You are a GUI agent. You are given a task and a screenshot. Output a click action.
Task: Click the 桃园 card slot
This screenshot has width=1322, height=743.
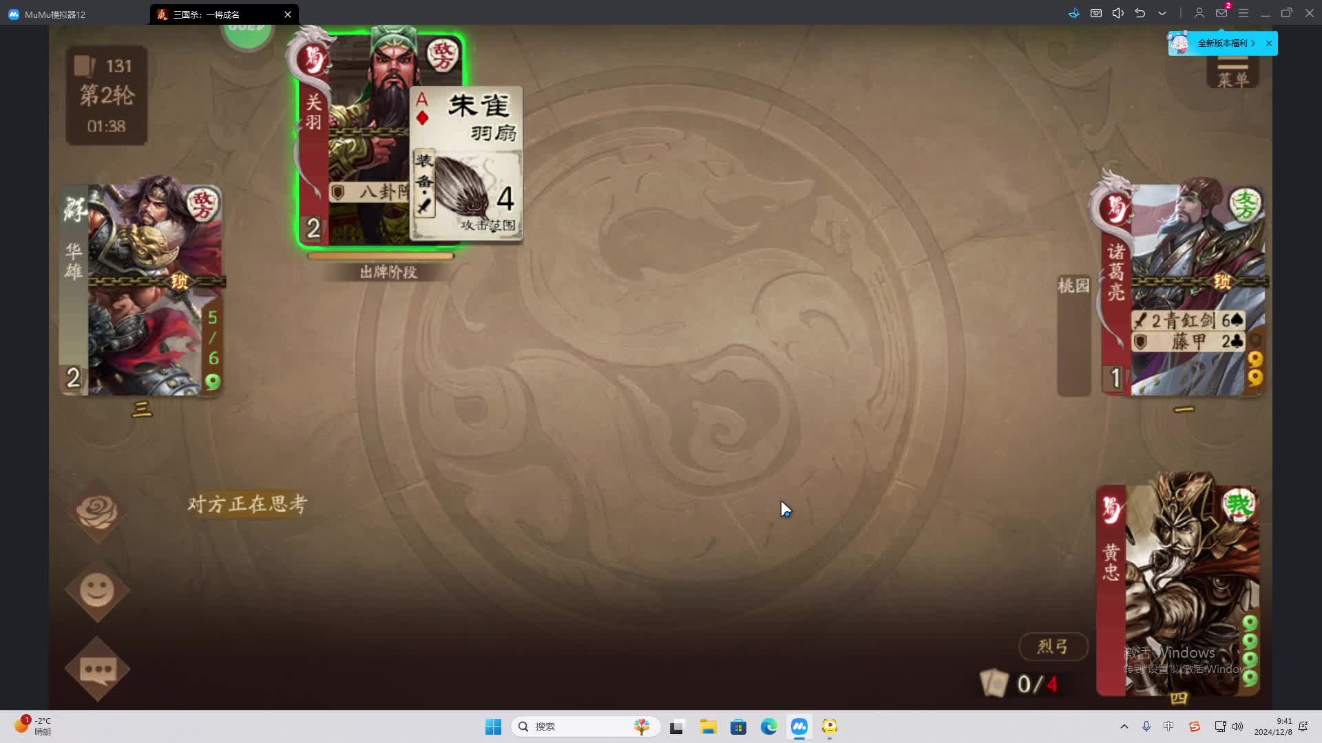pyautogui.click(x=1073, y=335)
